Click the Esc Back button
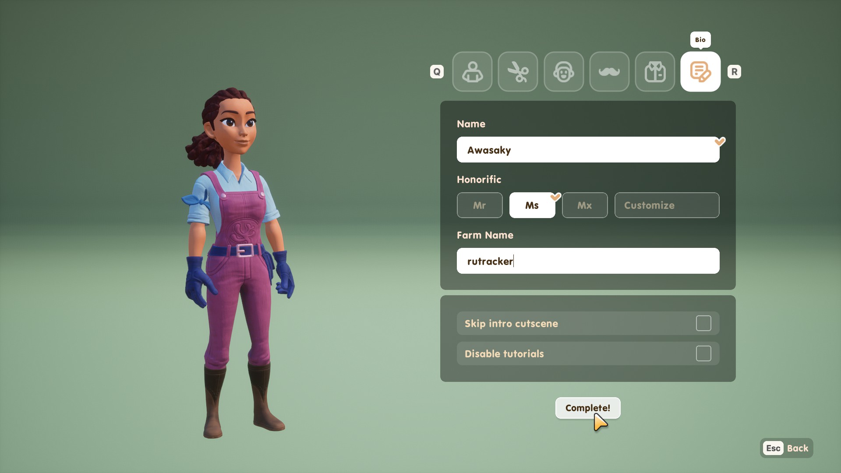This screenshot has width=841, height=473. 787,448
